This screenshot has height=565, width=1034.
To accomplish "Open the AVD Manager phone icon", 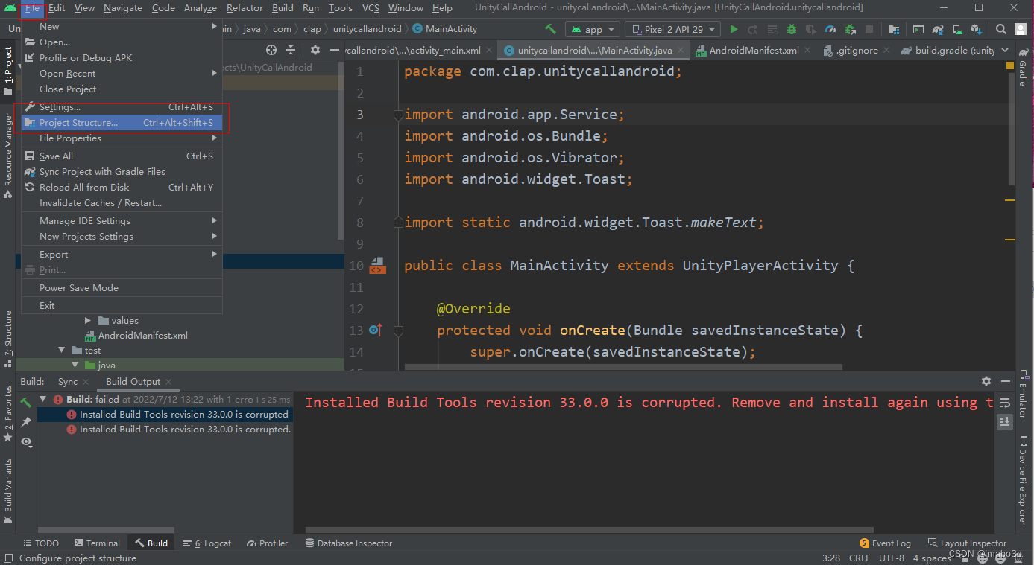I will coord(957,29).
